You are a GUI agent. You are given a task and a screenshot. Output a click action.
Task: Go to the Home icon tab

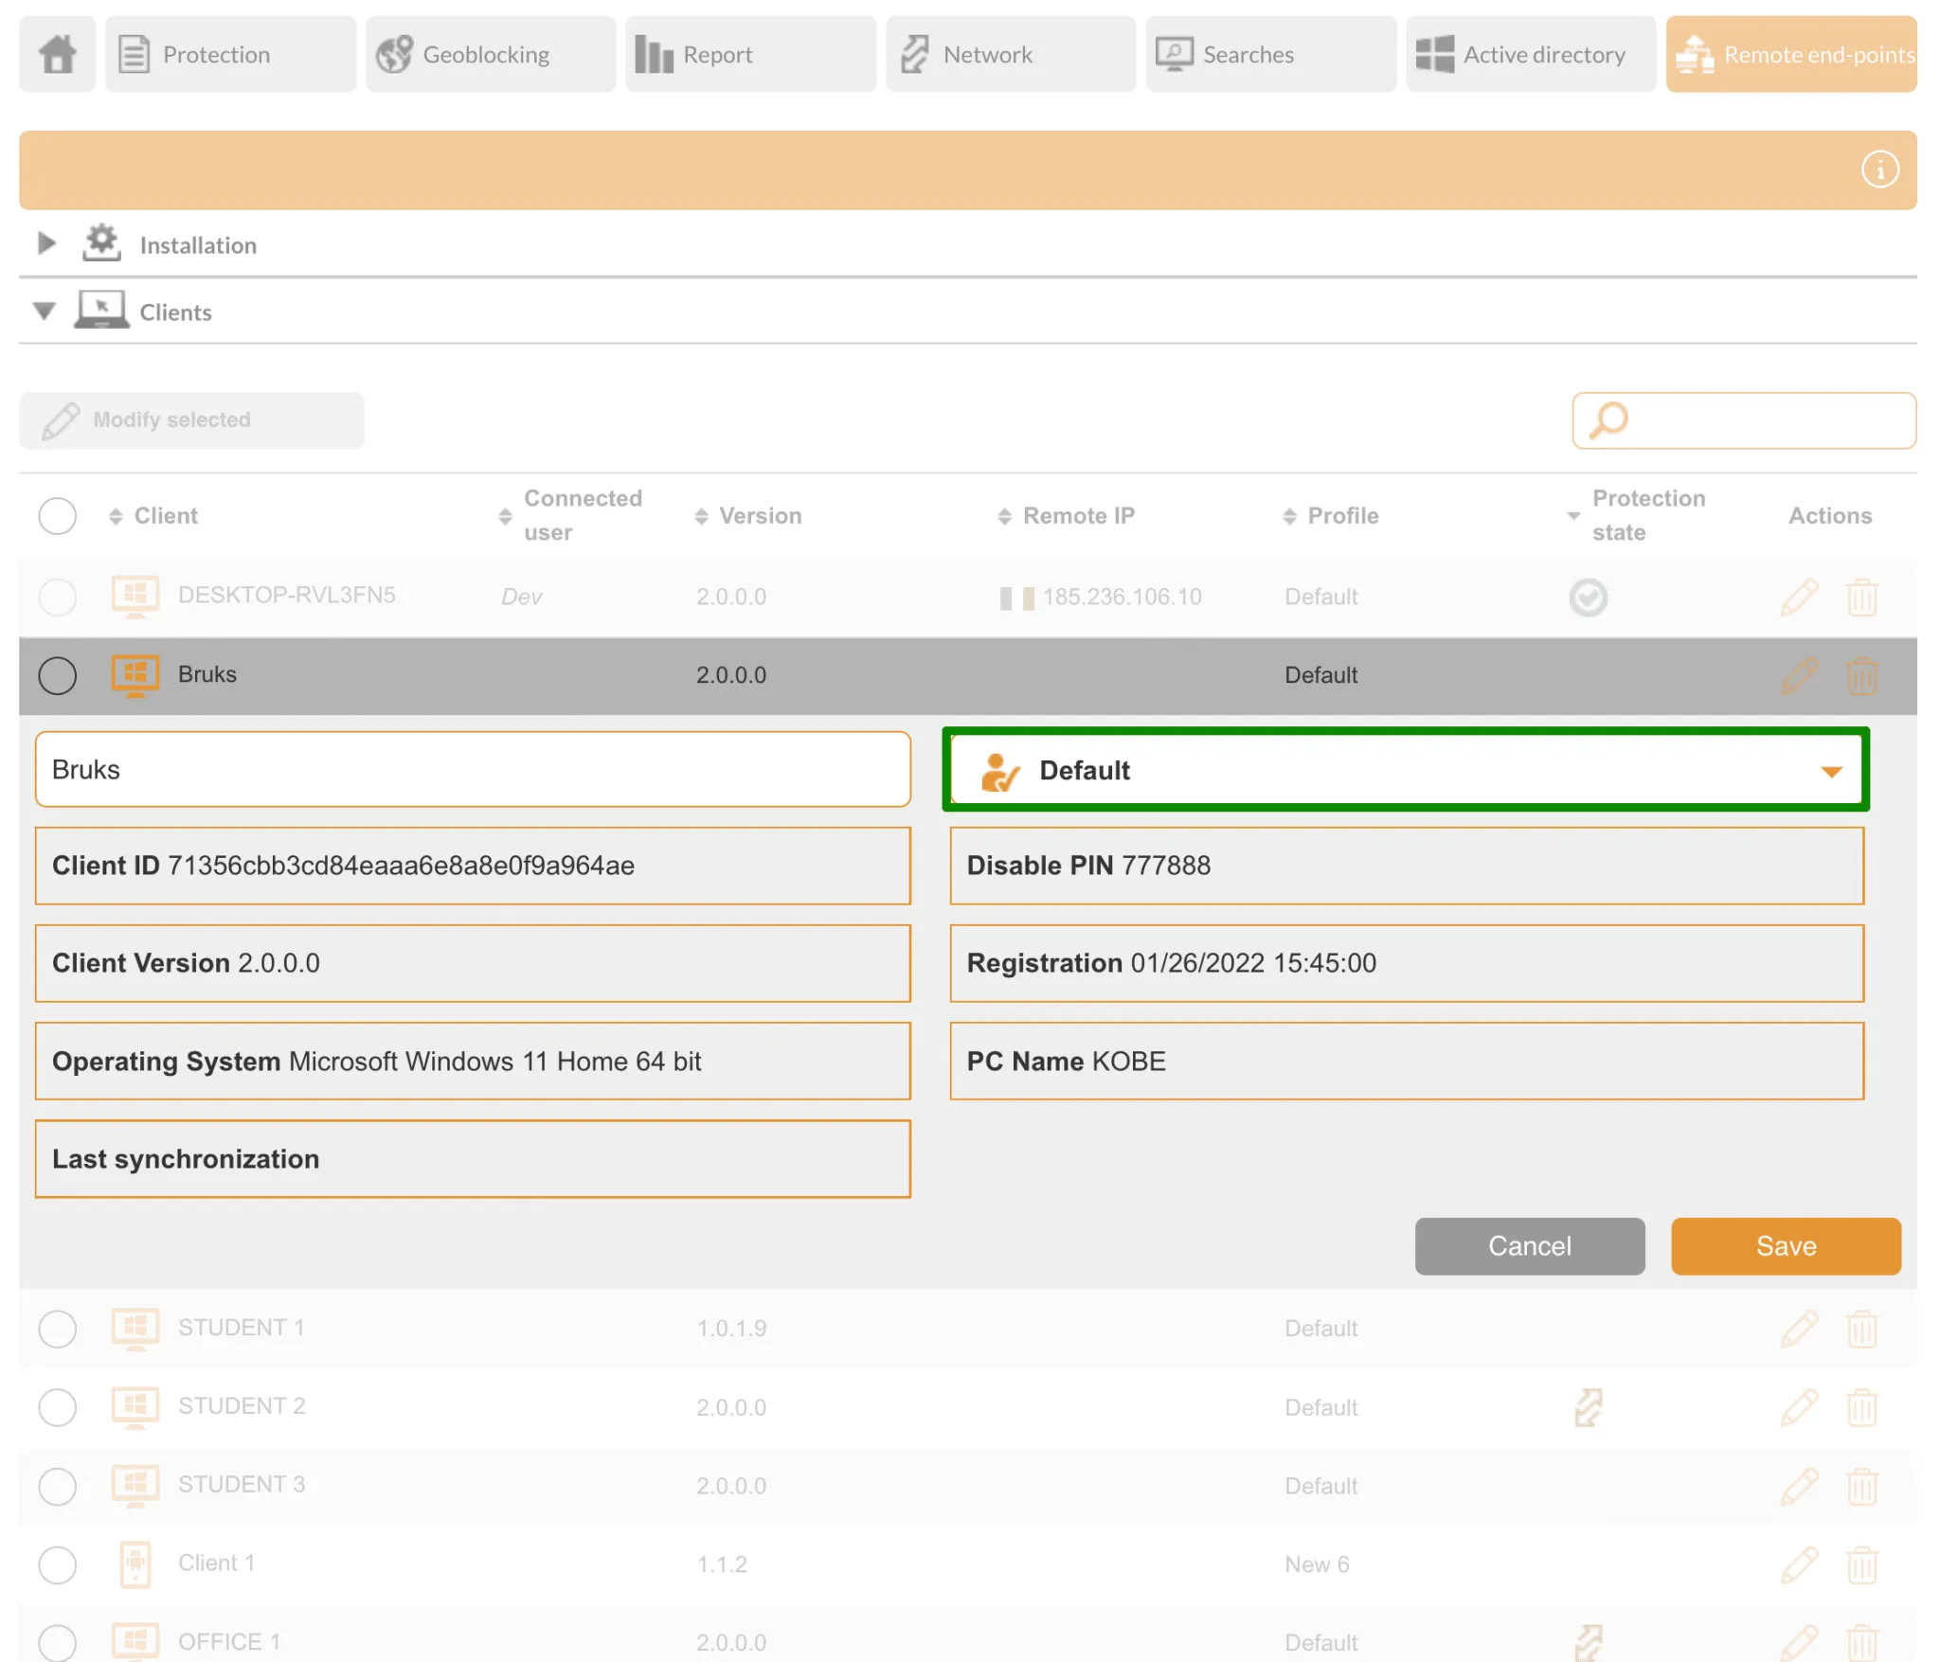point(57,54)
